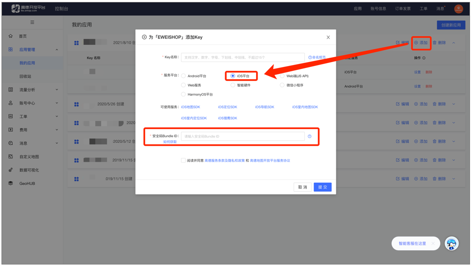Open 订单发票 in the top navigation

tap(403, 8)
